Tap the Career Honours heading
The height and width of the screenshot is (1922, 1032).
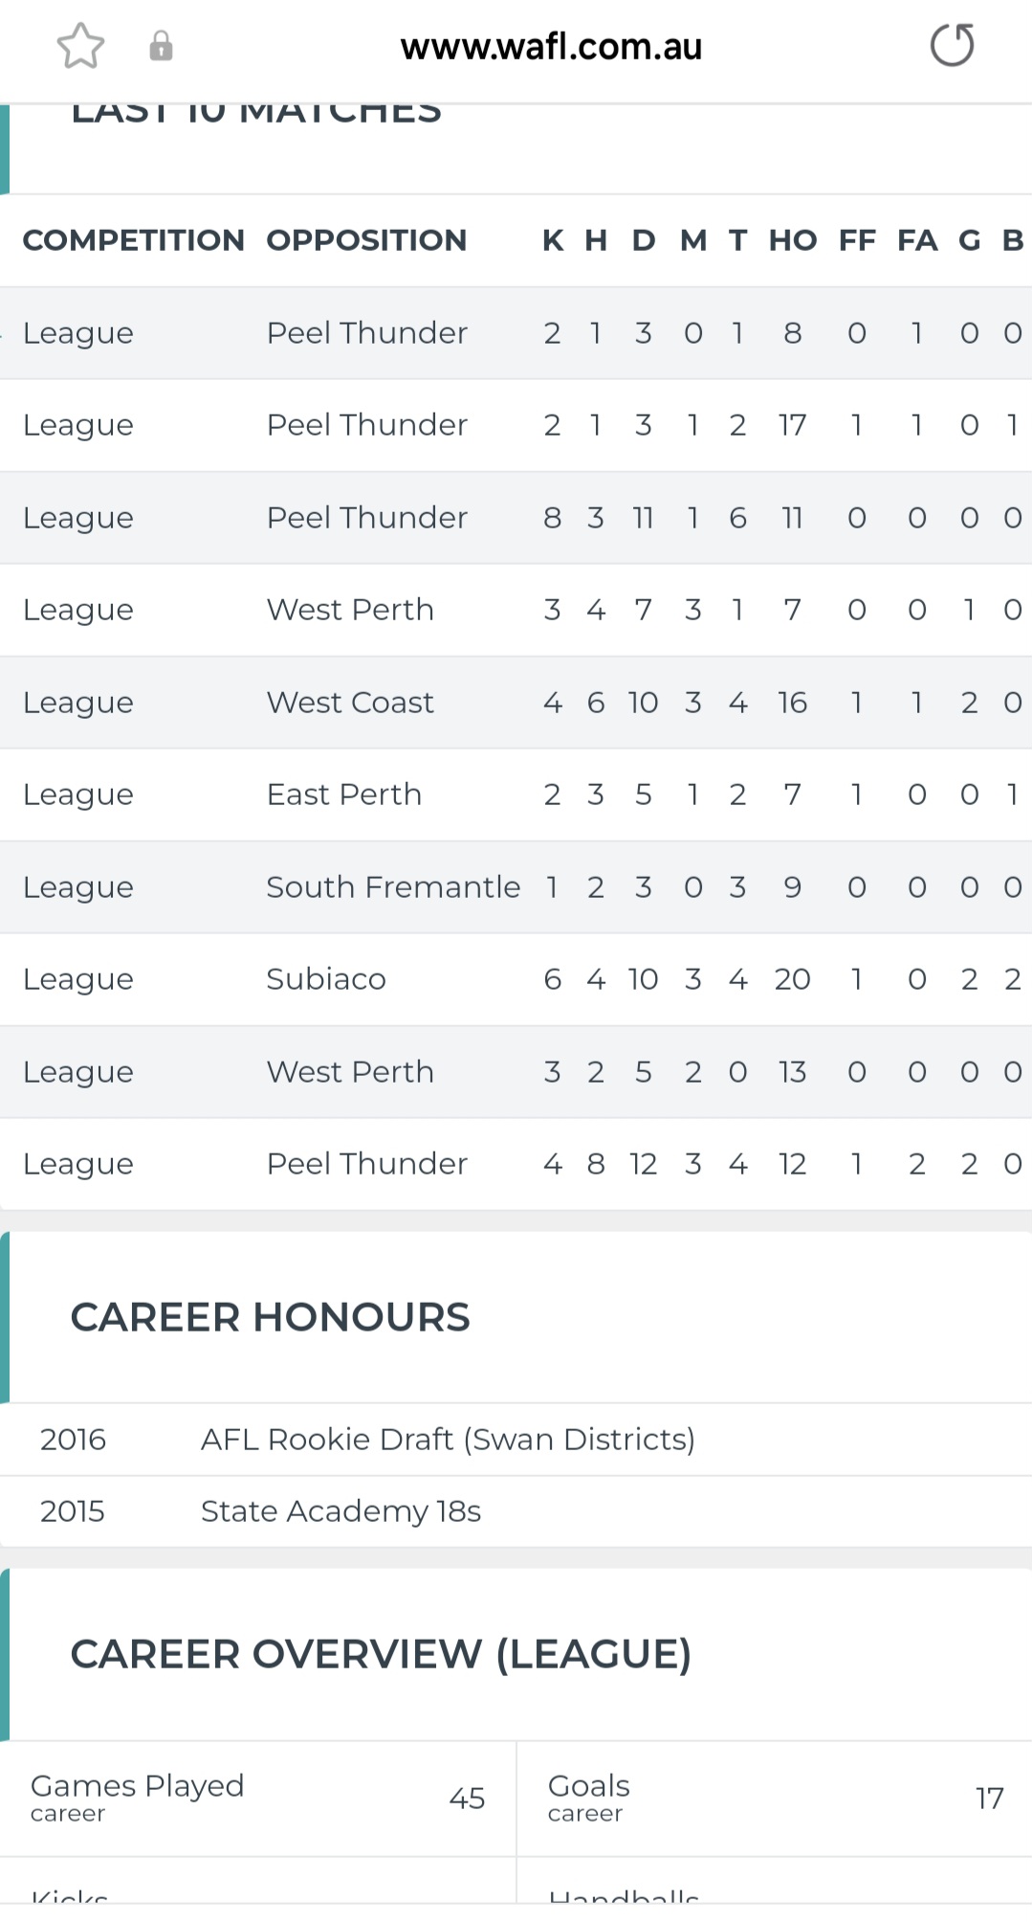(271, 1318)
